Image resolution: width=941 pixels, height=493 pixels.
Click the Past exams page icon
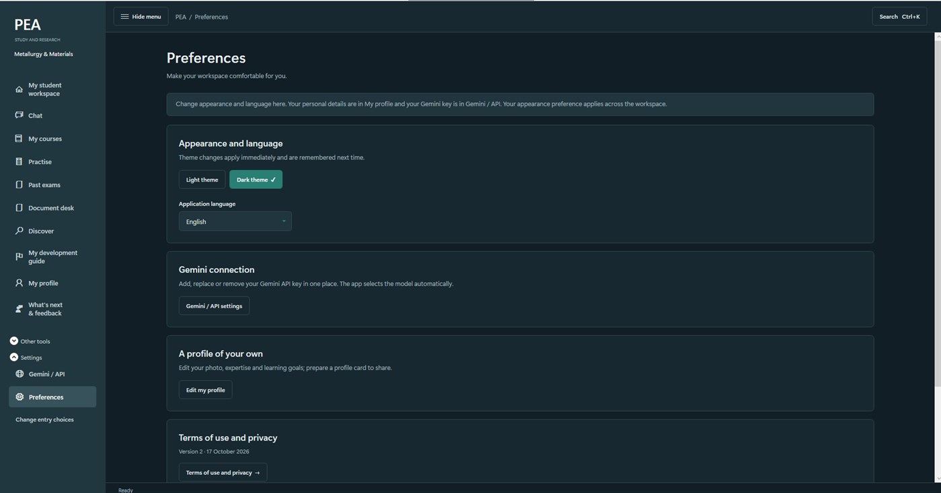pyautogui.click(x=19, y=184)
